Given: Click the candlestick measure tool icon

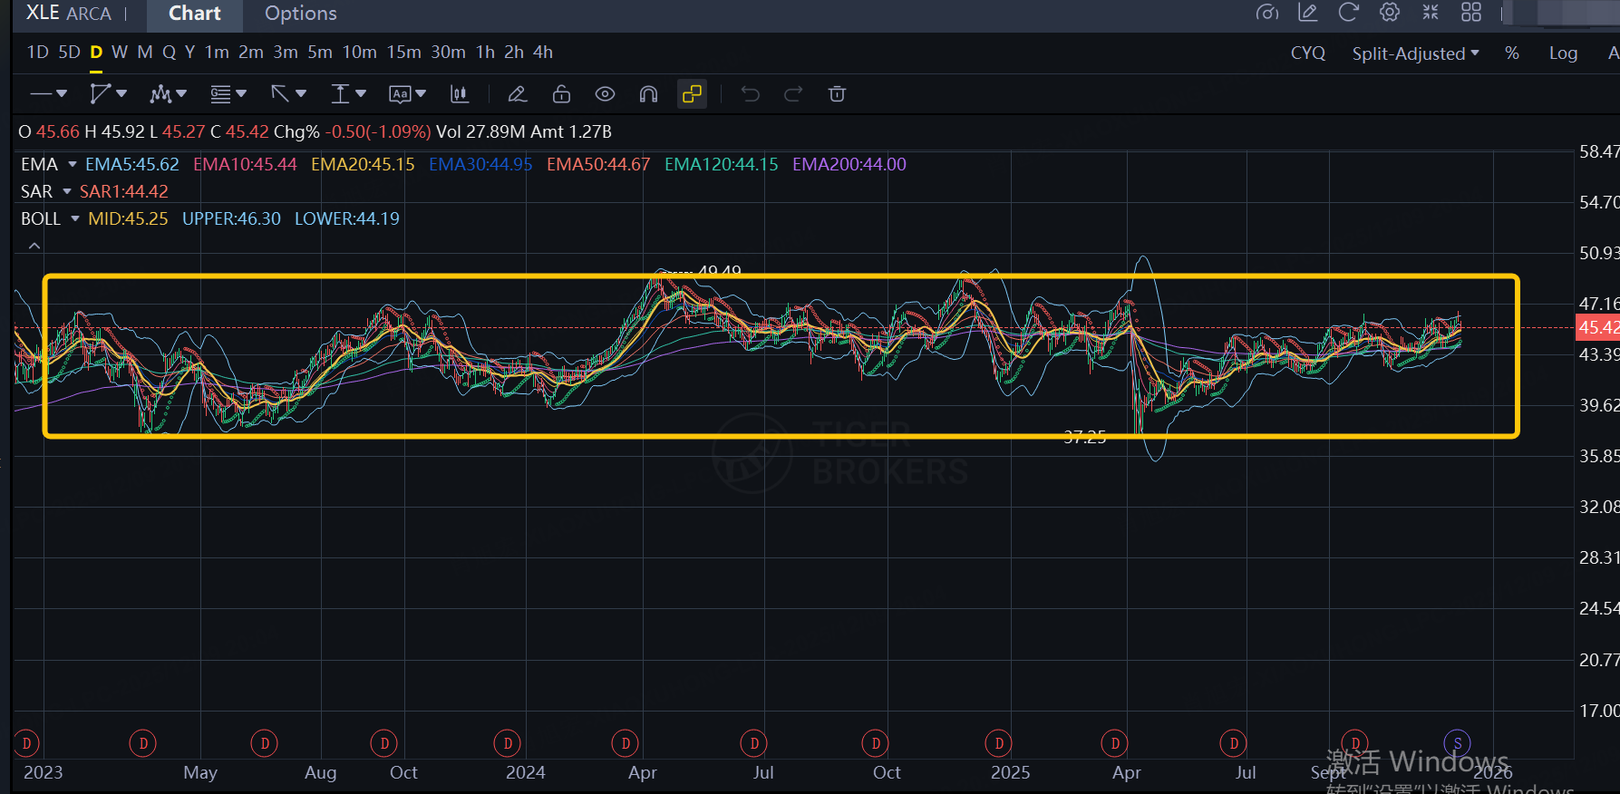Looking at the screenshot, I should pyautogui.click(x=460, y=94).
